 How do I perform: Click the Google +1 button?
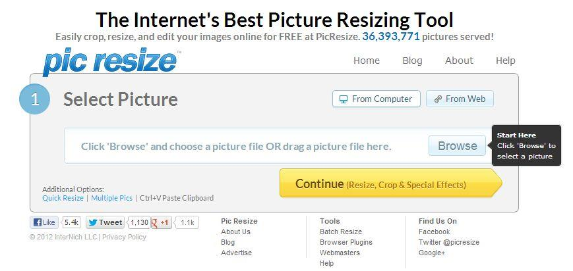coord(162,222)
